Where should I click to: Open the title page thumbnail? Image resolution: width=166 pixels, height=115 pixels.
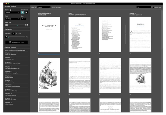49,34
